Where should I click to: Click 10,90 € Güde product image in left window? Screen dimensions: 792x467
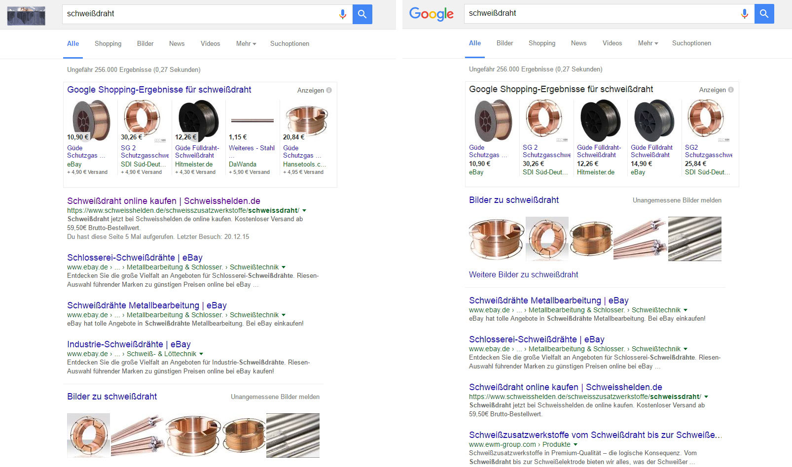91,120
